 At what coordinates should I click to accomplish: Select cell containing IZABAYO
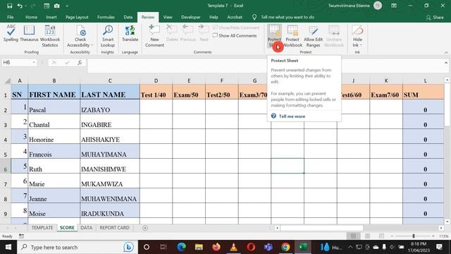pyautogui.click(x=110, y=107)
